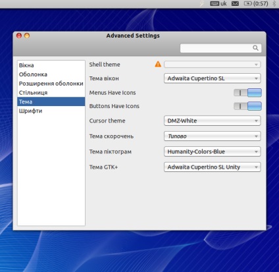
Task: Toggle the Buttons Have Icons switch
Action: [247, 106]
